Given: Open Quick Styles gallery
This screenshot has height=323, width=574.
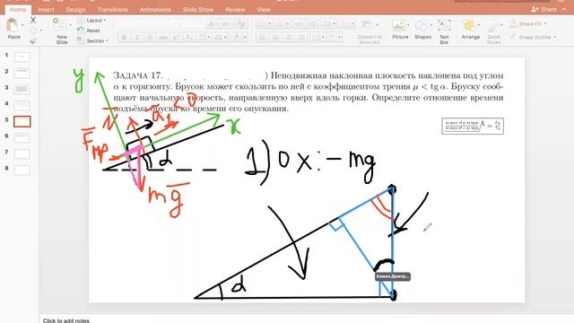Looking at the screenshot, I should point(493,31).
